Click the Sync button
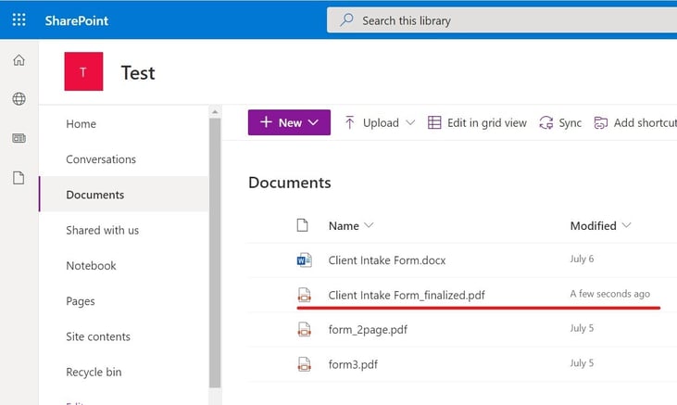 click(560, 122)
